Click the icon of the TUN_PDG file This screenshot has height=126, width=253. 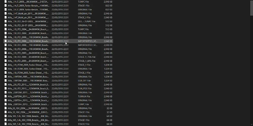(x=6, y=88)
